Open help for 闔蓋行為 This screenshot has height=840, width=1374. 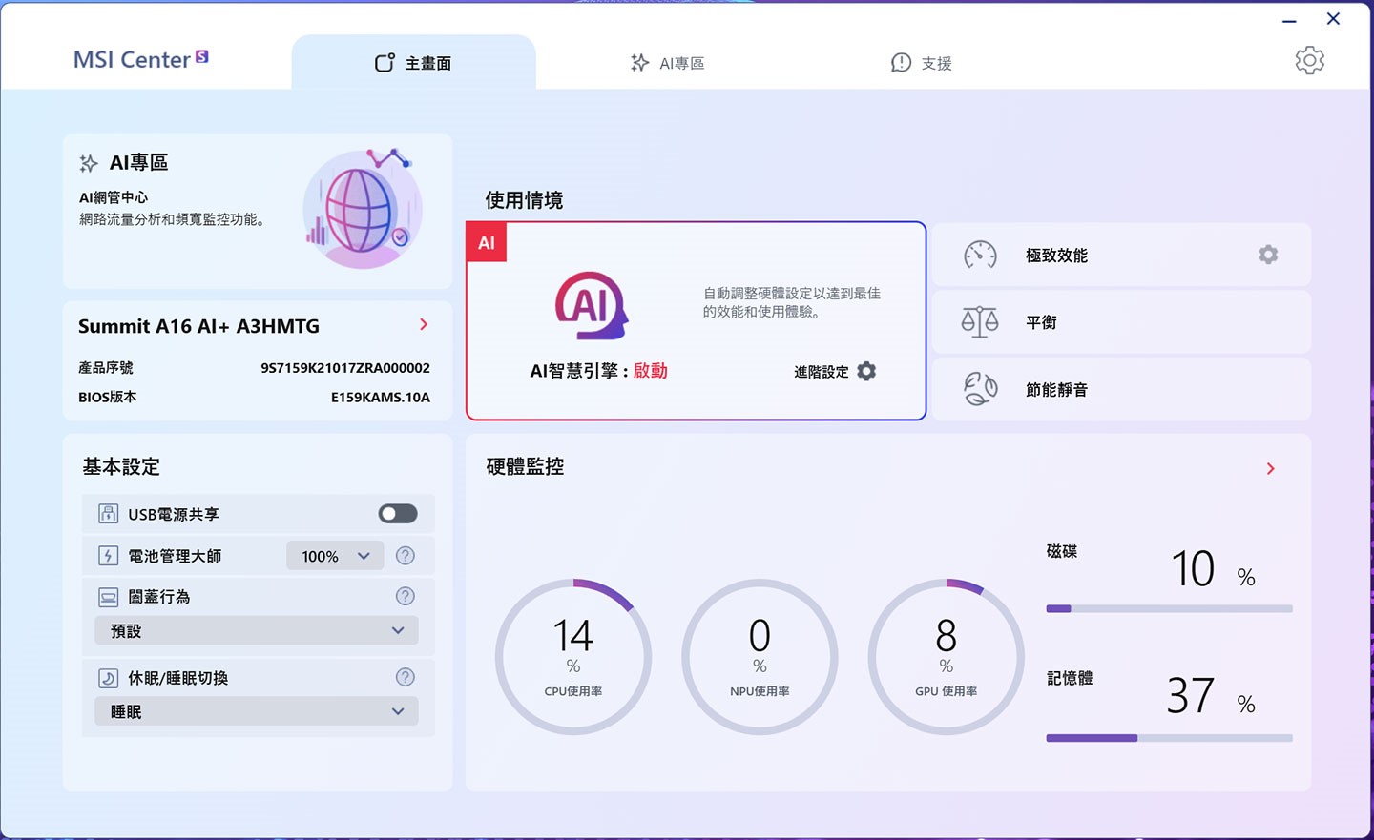point(406,596)
